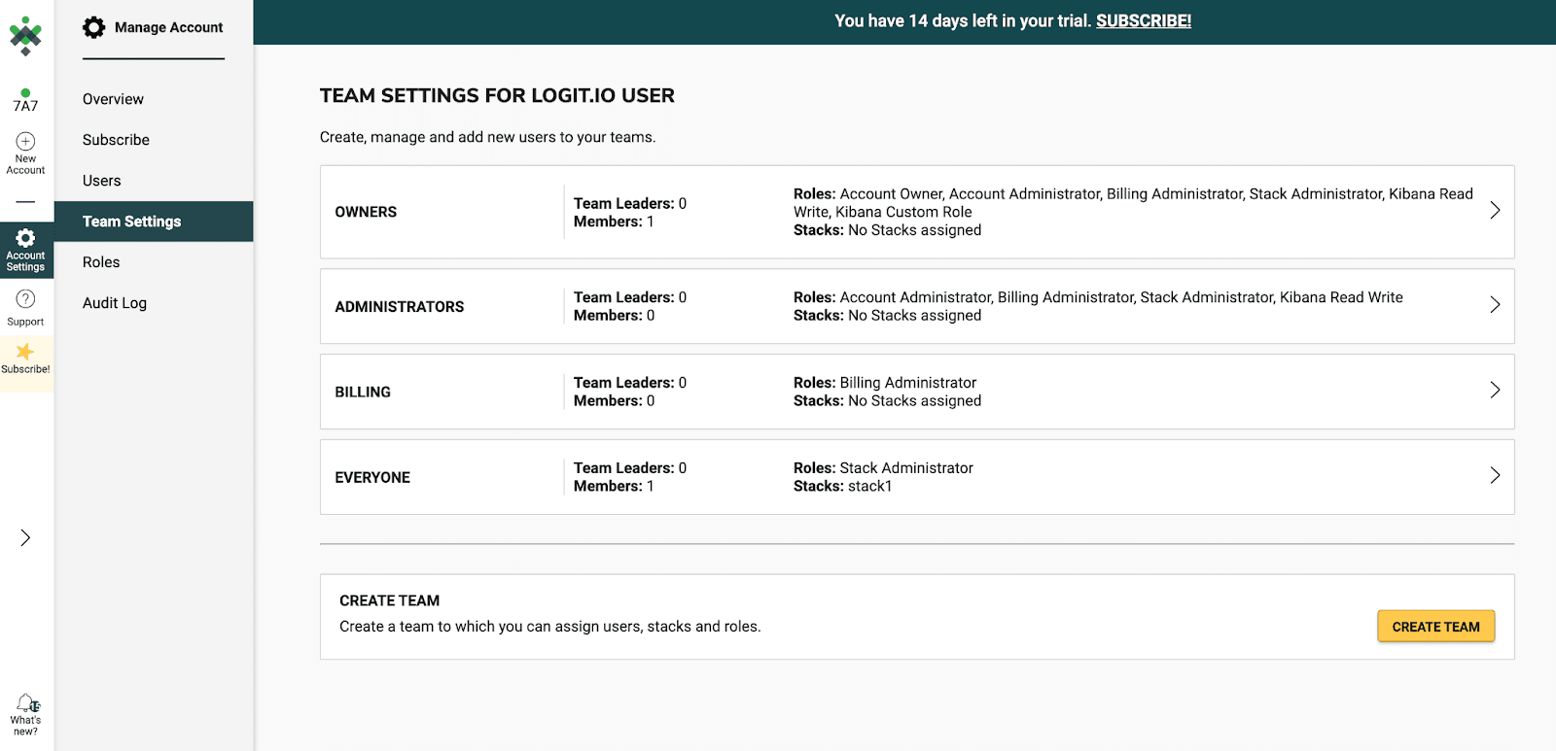The image size is (1556, 751).
Task: Click the SUBSCRIBE! link in trial banner
Action: [1143, 21]
